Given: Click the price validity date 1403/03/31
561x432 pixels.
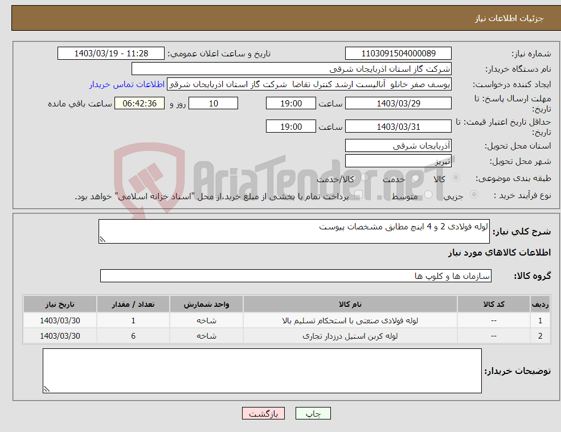Looking at the screenshot, I should click(x=398, y=126).
